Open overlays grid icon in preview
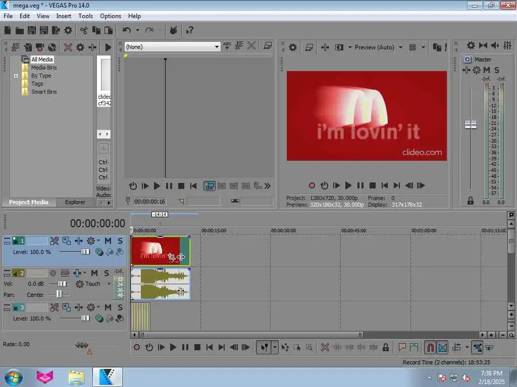The width and height of the screenshot is (517, 387). (x=412, y=47)
